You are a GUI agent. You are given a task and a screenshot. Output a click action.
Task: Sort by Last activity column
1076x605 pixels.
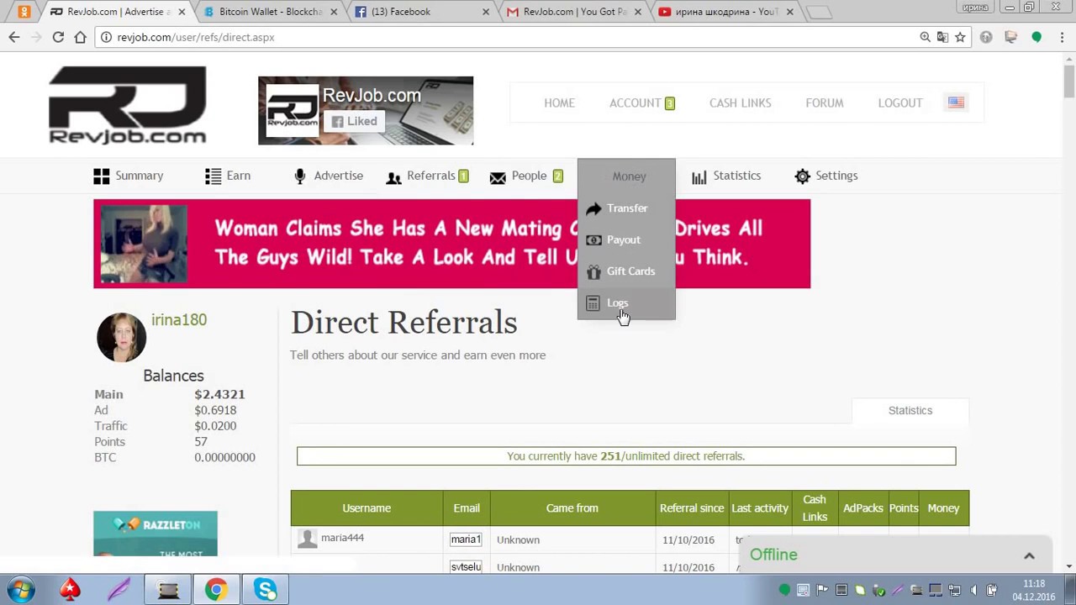[760, 508]
